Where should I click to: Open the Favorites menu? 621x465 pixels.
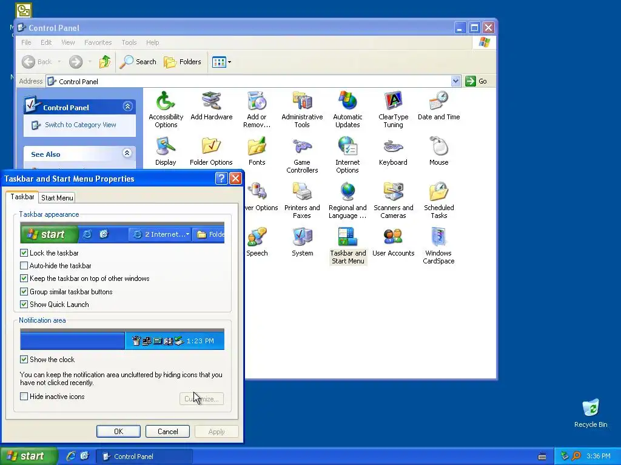tap(98, 42)
